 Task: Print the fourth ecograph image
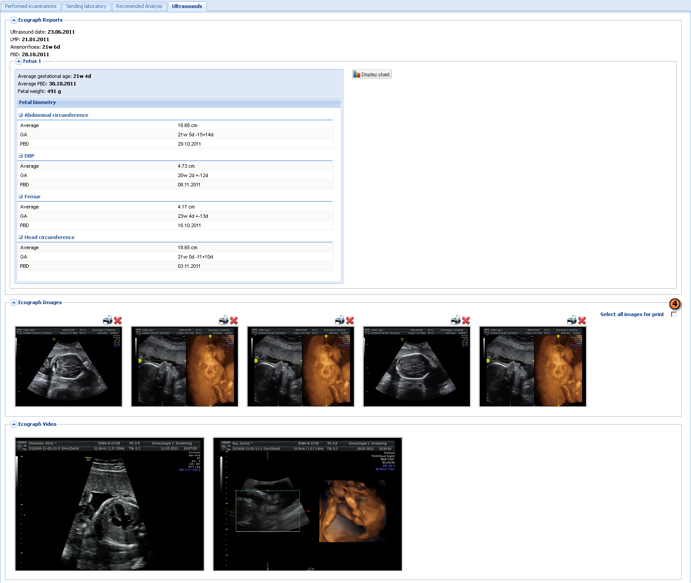[455, 320]
